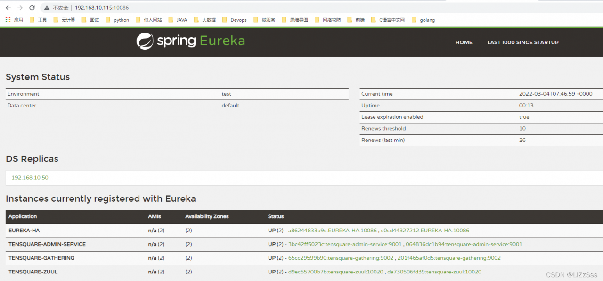Open the 微服务 bookmark folder
Viewport: 603px width, 281px height.
pyautogui.click(x=264, y=20)
